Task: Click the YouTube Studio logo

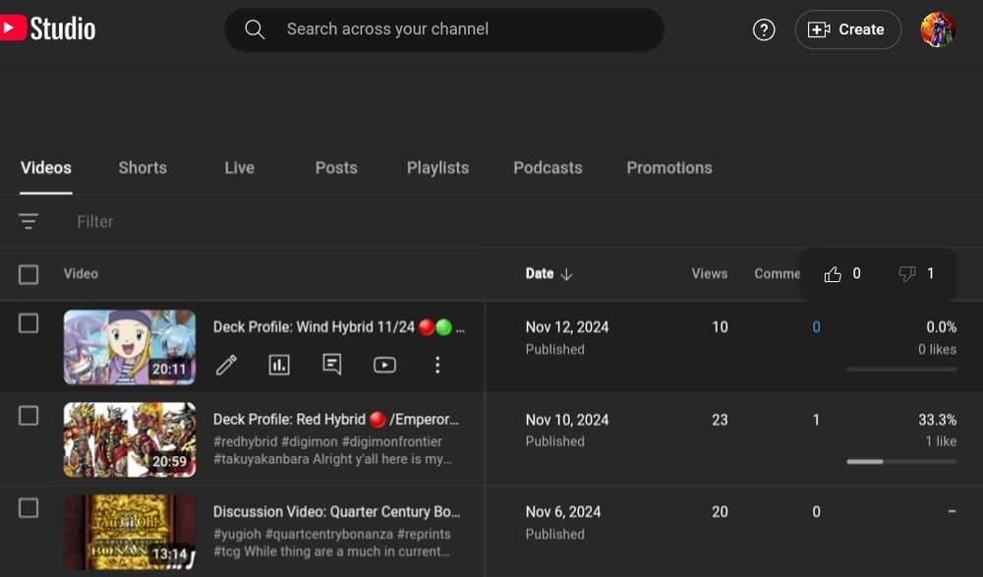Action: (49, 29)
